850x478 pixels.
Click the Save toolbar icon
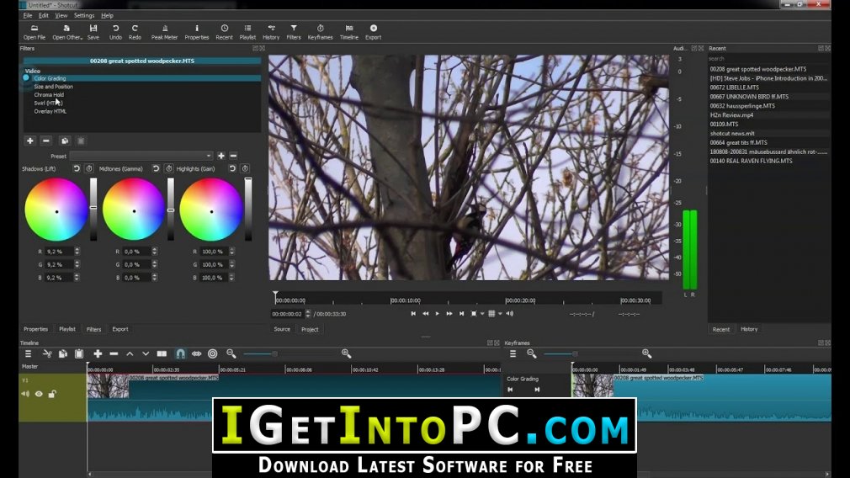pyautogui.click(x=93, y=32)
